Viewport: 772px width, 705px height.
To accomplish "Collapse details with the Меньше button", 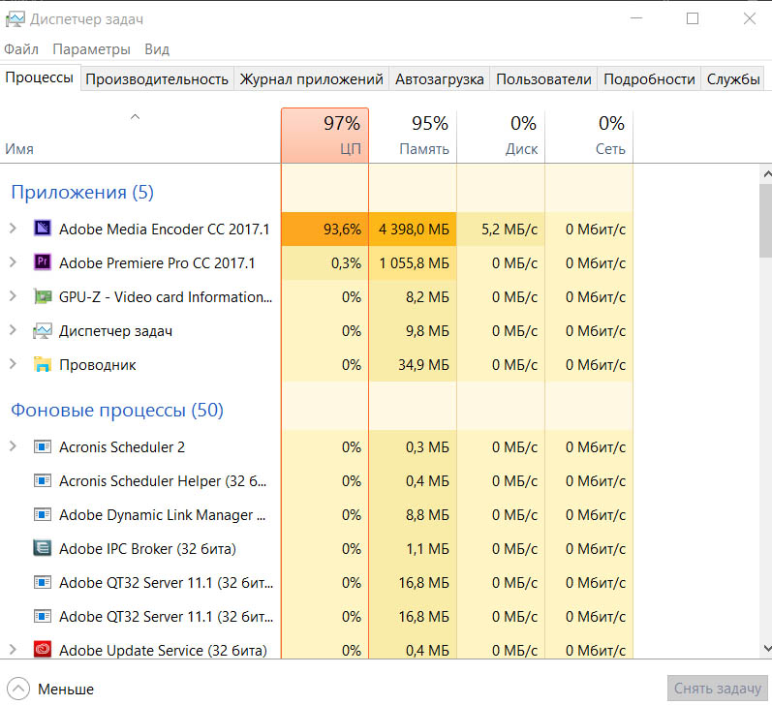I will pos(52,689).
